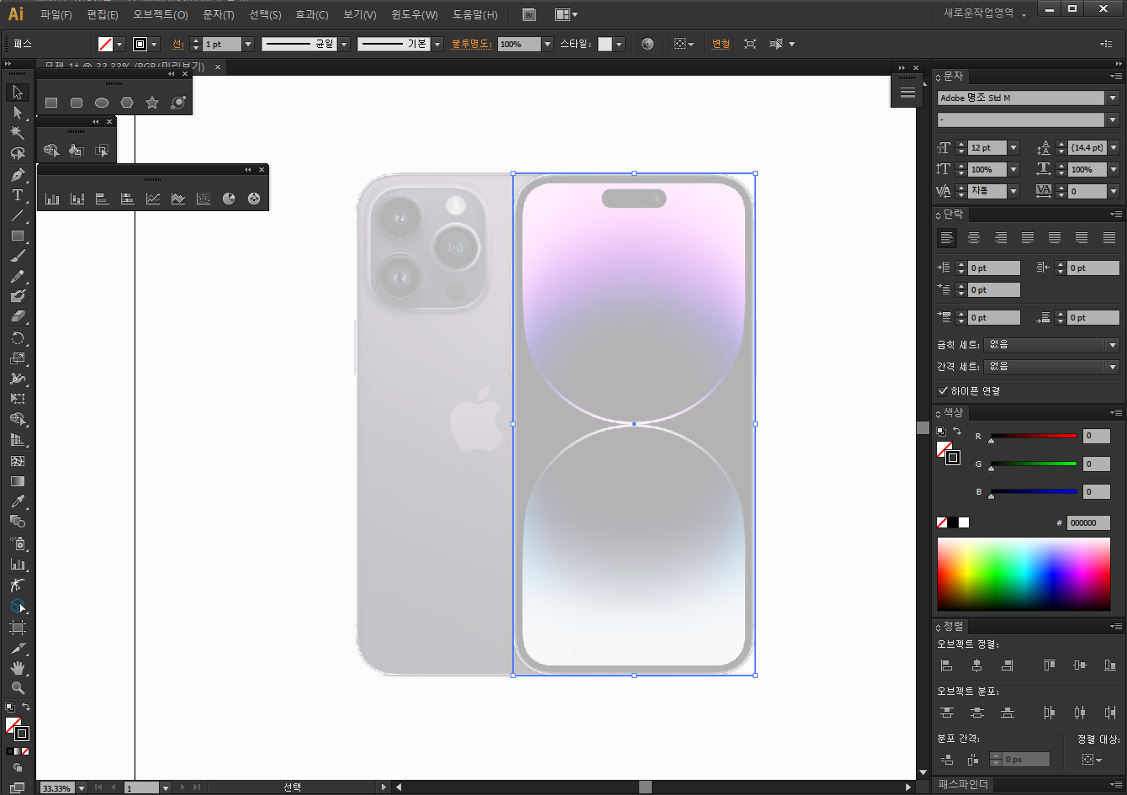The width and height of the screenshot is (1127, 795).
Task: Select the Artboard tool
Action: pos(18,627)
